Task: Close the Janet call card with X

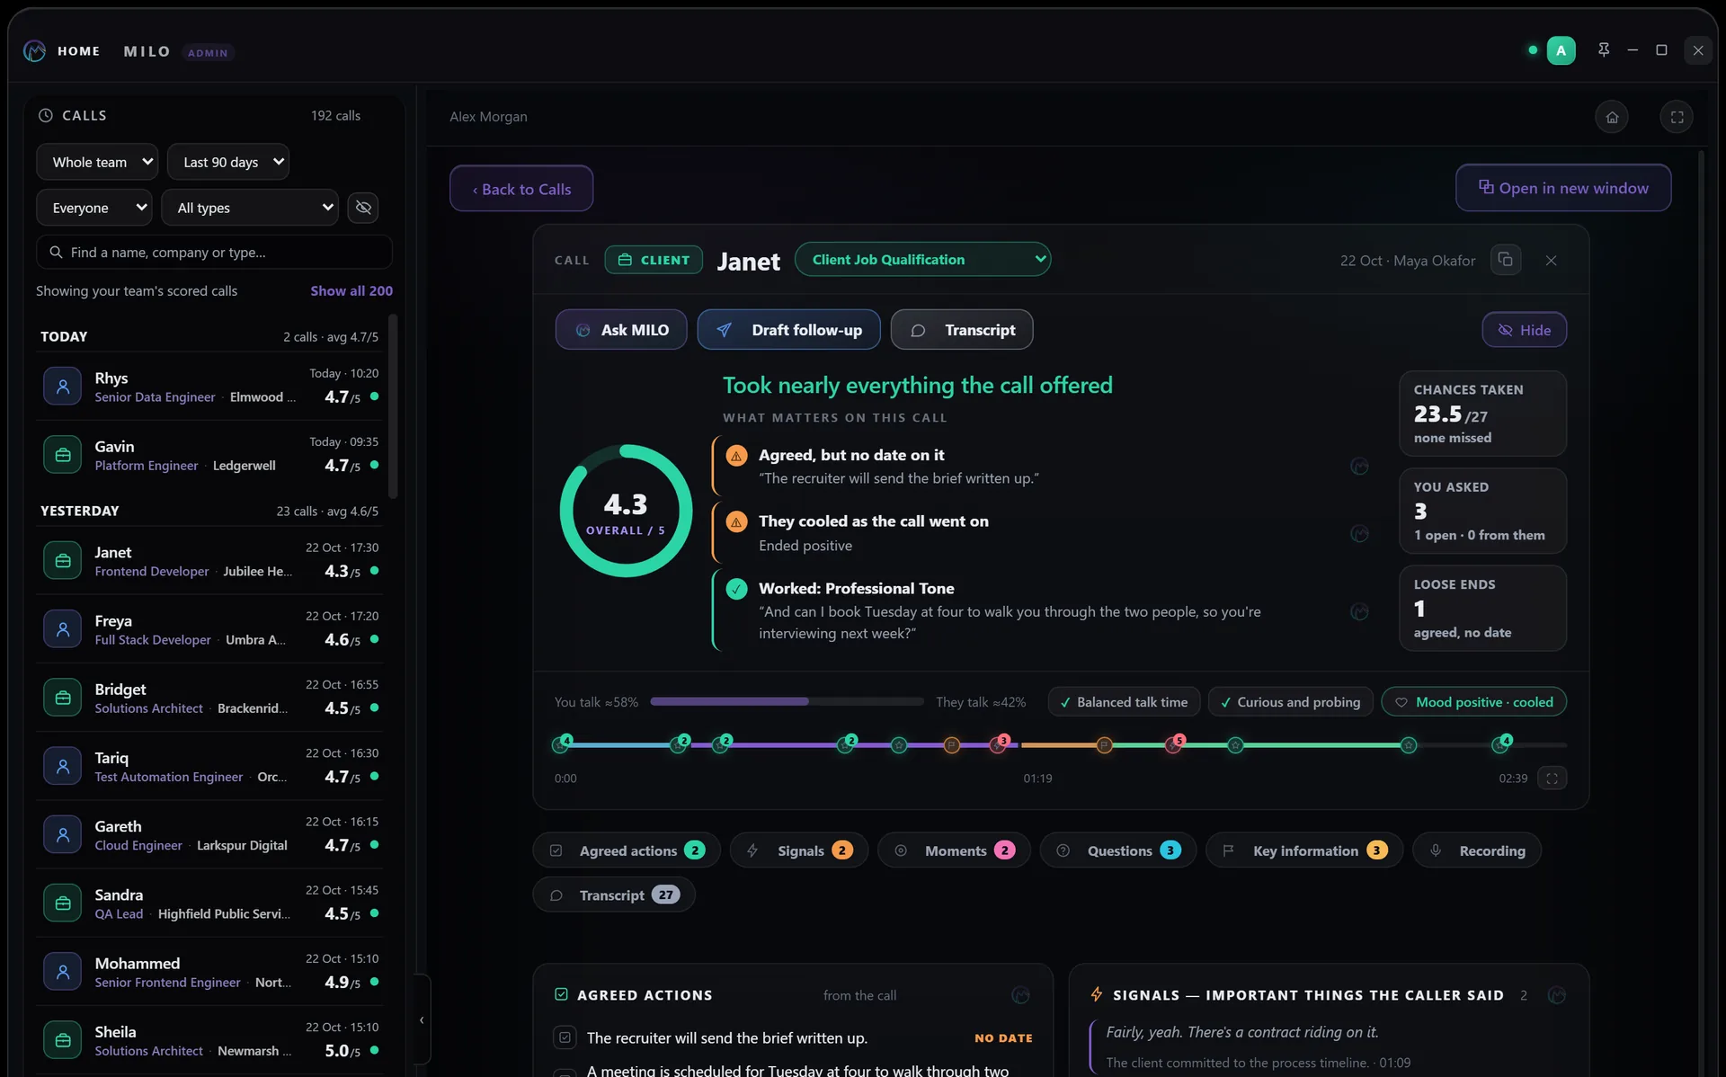Action: (x=1551, y=261)
